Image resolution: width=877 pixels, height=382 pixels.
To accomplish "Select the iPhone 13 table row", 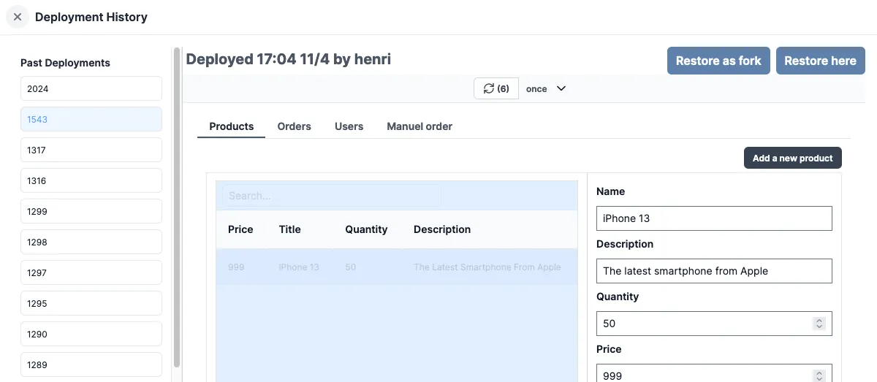I will click(x=396, y=267).
